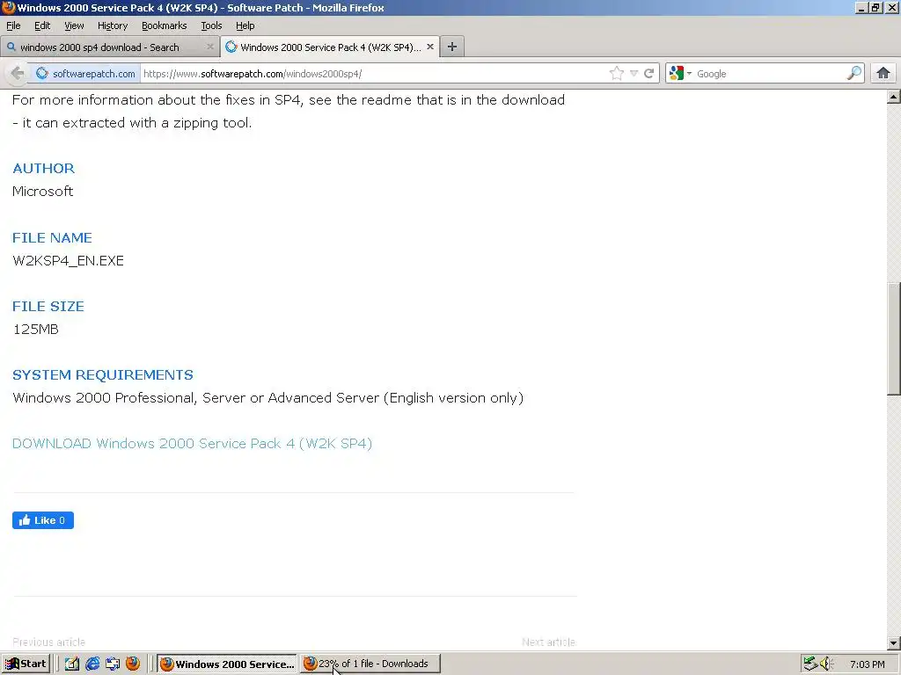The width and height of the screenshot is (901, 675).
Task: Reload the page with the refresh icon
Action: tap(649, 74)
